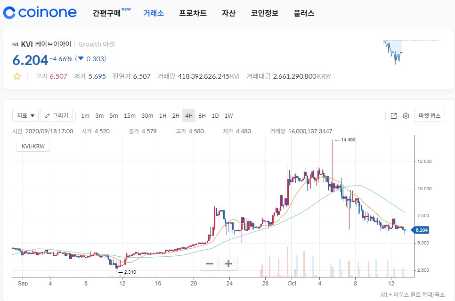The height and width of the screenshot is (301, 455).
Task: Click the KVI mini price sparkline
Action: point(411,52)
